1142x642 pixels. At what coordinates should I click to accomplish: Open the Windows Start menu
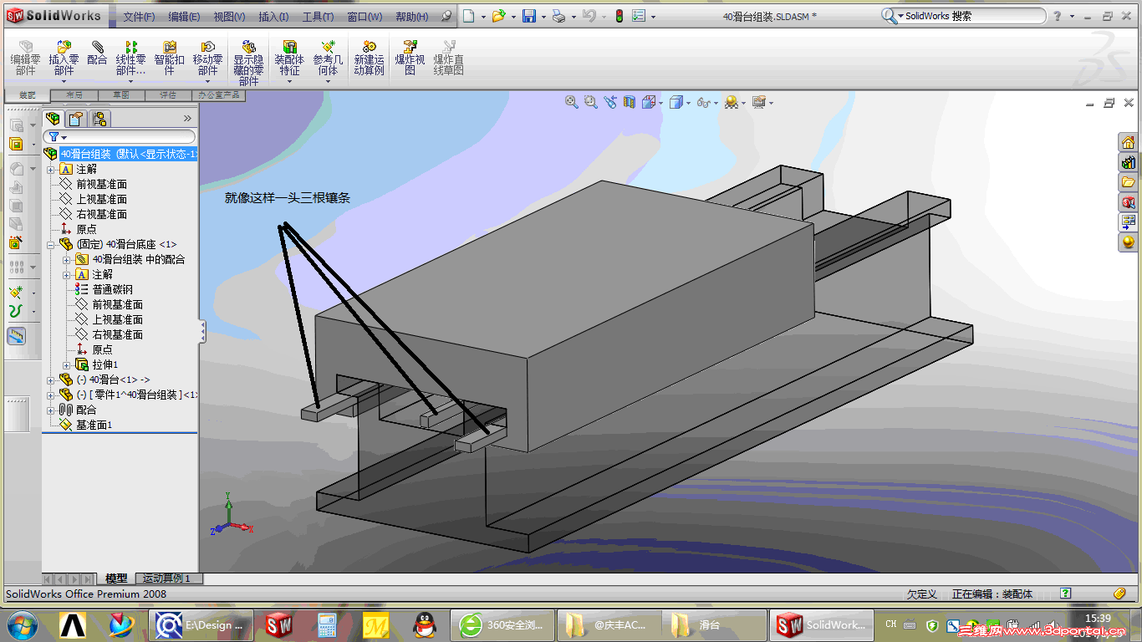[x=22, y=624]
